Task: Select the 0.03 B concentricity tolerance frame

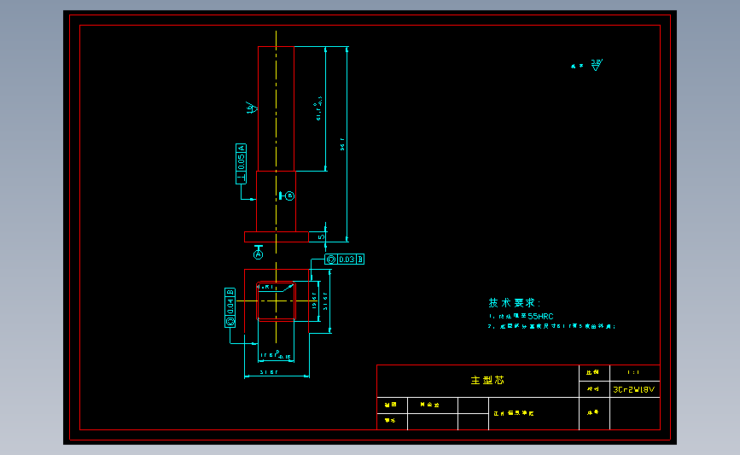Action: click(345, 260)
